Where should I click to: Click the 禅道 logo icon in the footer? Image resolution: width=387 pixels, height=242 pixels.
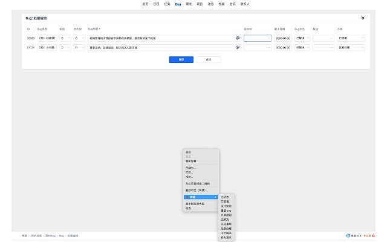[348, 235]
